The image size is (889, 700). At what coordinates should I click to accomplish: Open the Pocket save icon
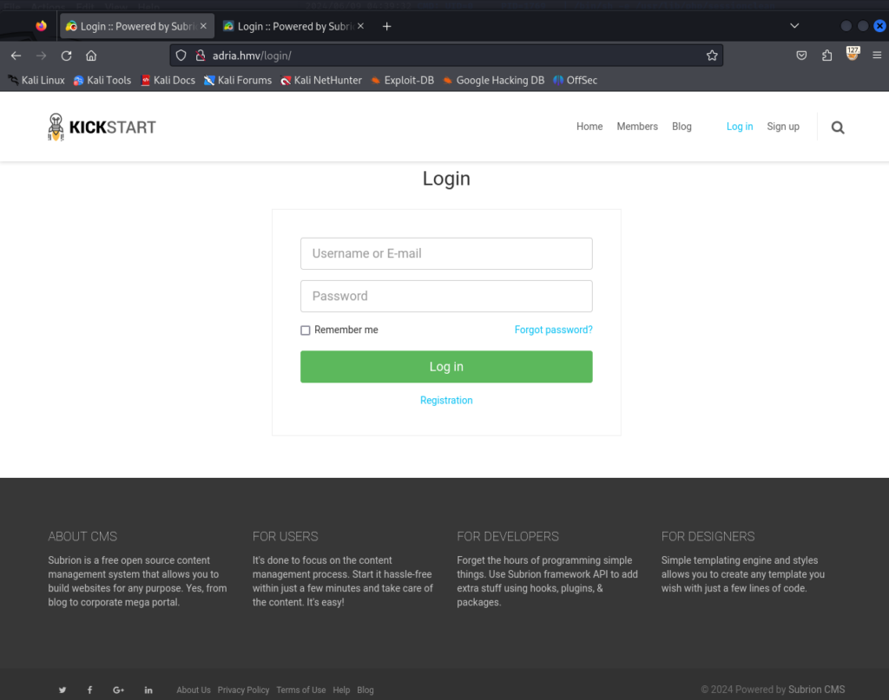801,56
